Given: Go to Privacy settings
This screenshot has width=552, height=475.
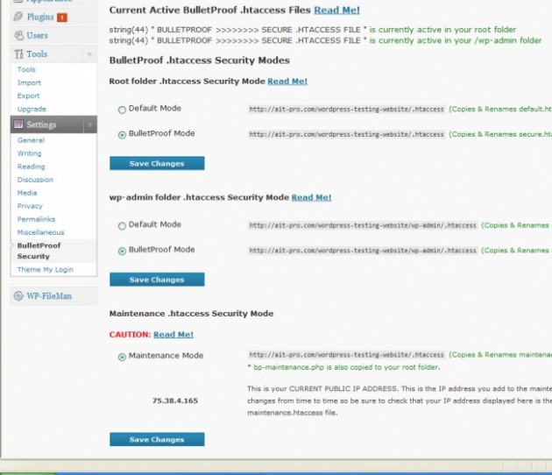Looking at the screenshot, I should pyautogui.click(x=30, y=206).
